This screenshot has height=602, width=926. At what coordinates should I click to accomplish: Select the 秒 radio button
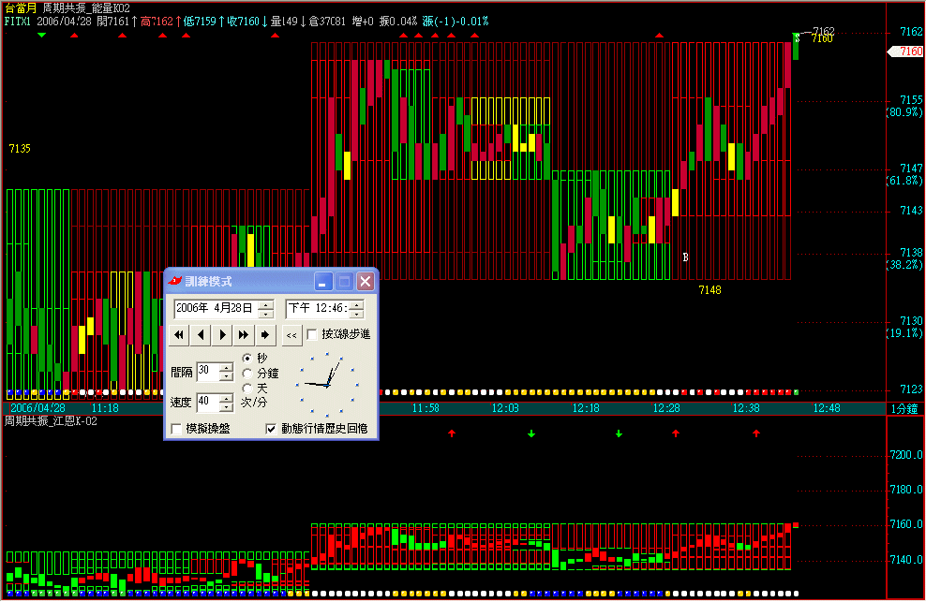click(x=247, y=358)
